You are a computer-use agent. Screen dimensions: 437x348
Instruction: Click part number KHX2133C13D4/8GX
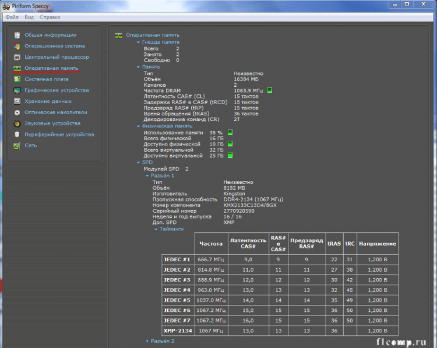(250, 205)
